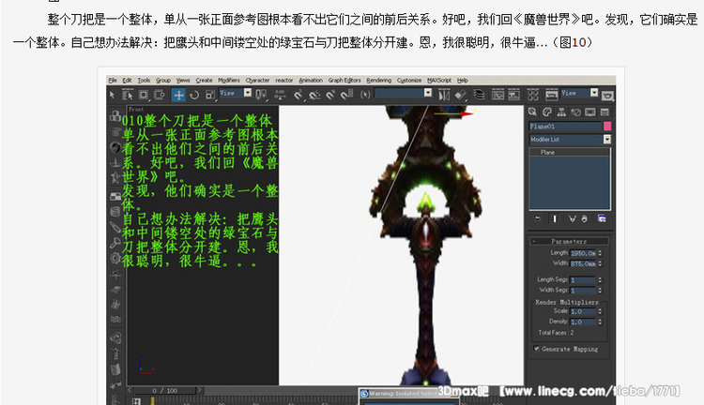Click the Length value field
This screenshot has height=405, width=704.
pos(583,253)
